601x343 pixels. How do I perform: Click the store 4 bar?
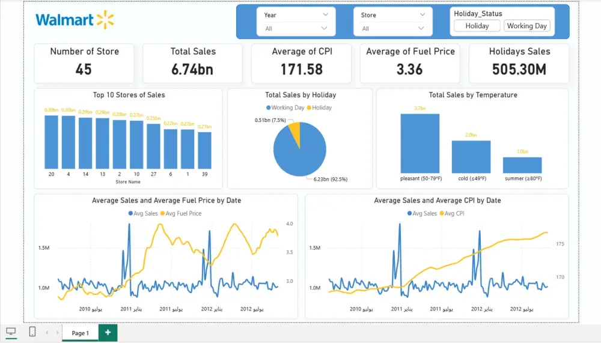[x=69, y=142]
